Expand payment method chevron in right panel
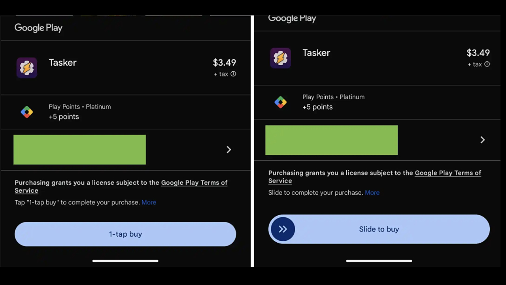506x285 pixels. 483,140
